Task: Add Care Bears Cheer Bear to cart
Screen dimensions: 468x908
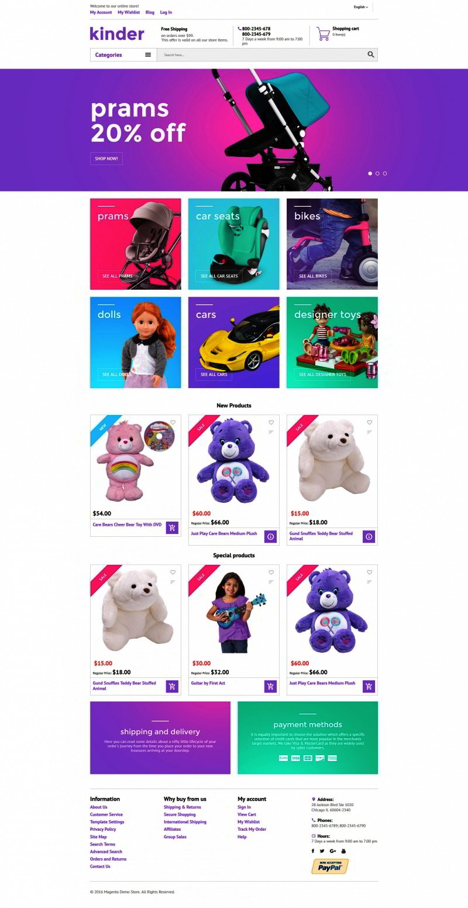Action: click(172, 527)
